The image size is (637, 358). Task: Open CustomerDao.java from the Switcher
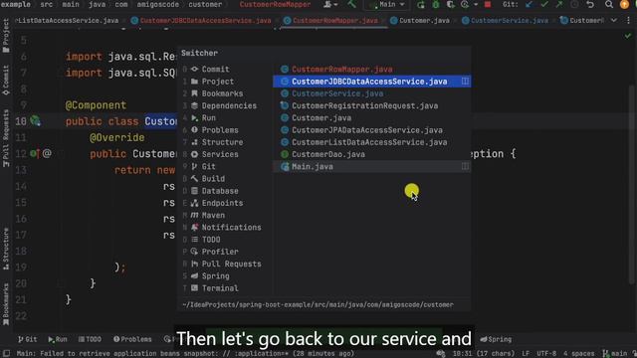371,154
